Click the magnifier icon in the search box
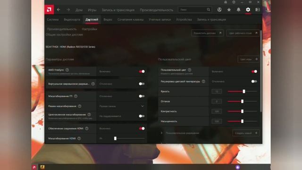 209,9
